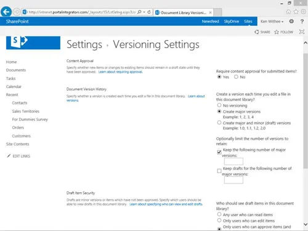Image resolution: width=308 pixels, height=231 pixels.
Task: Select No versioning option
Action: 219,105
